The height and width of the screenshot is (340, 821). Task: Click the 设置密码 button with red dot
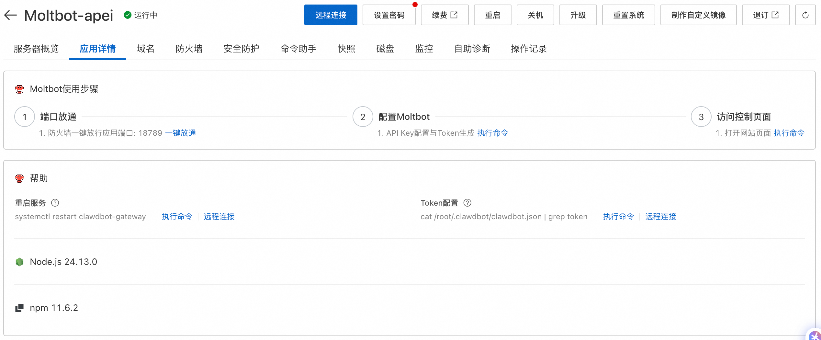coord(389,15)
